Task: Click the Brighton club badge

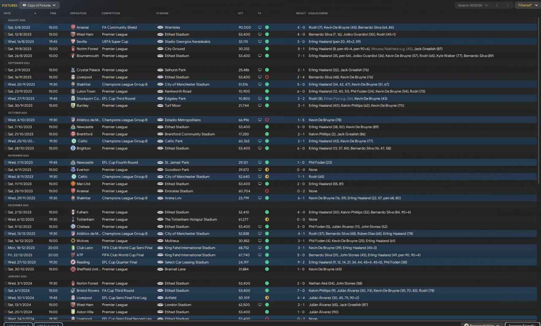Action: 73,148
